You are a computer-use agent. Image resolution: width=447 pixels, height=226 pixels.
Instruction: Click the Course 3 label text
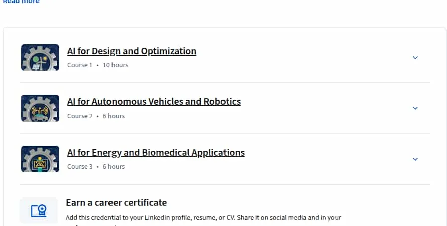pyautogui.click(x=80, y=166)
